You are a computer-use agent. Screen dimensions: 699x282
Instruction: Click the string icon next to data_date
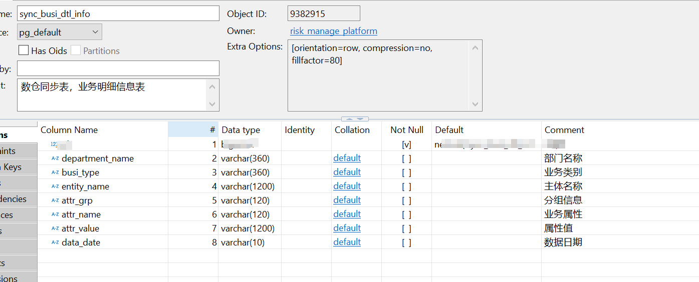pyautogui.click(x=55, y=242)
